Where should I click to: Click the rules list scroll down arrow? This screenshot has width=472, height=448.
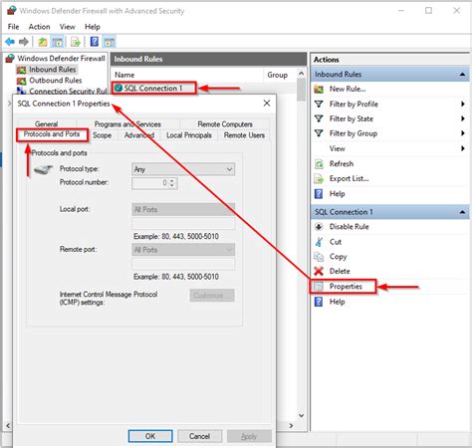click(x=301, y=415)
